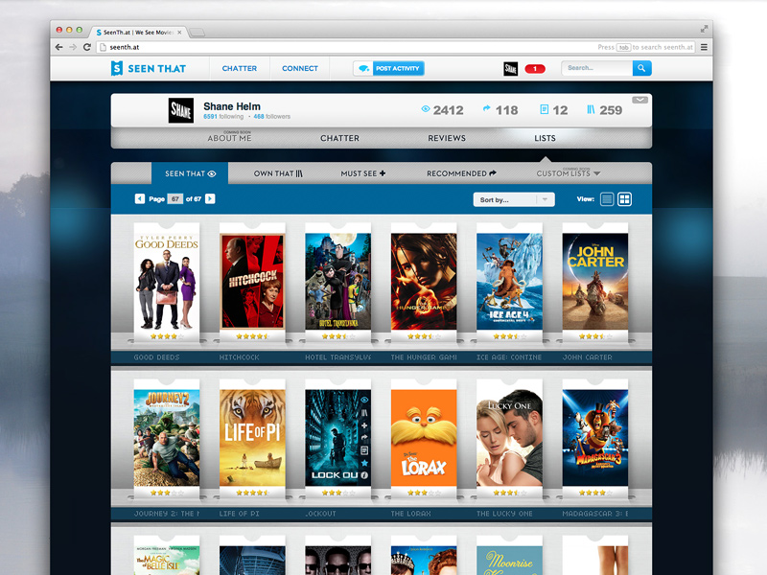Viewport: 767px width, 575px height.
Task: Switch to the profile Chatter tab
Action: pyautogui.click(x=339, y=138)
